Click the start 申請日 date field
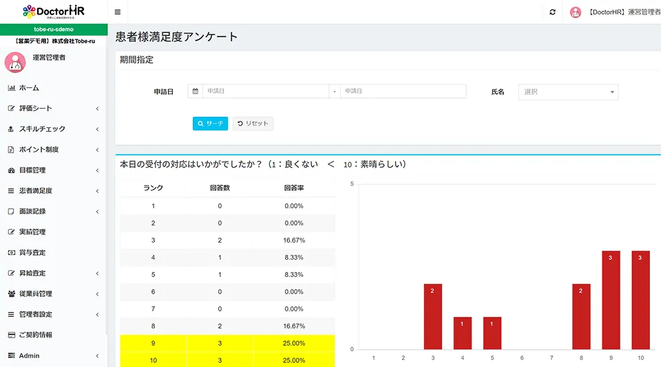The image size is (661, 367). coord(266,91)
